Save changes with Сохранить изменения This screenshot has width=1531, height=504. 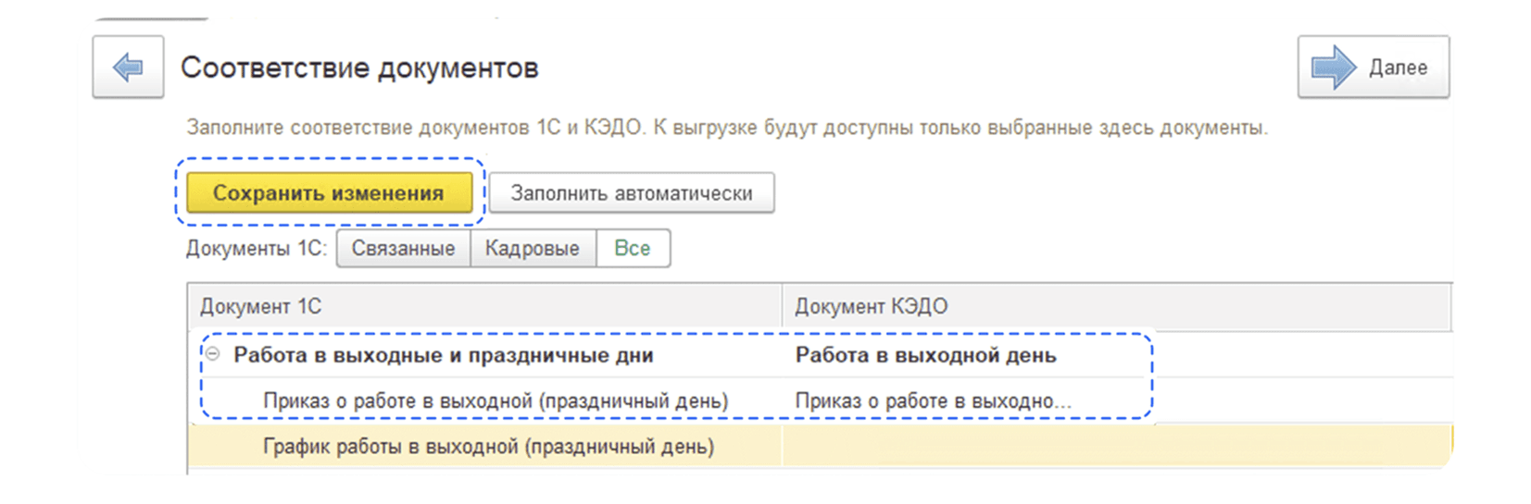(330, 193)
